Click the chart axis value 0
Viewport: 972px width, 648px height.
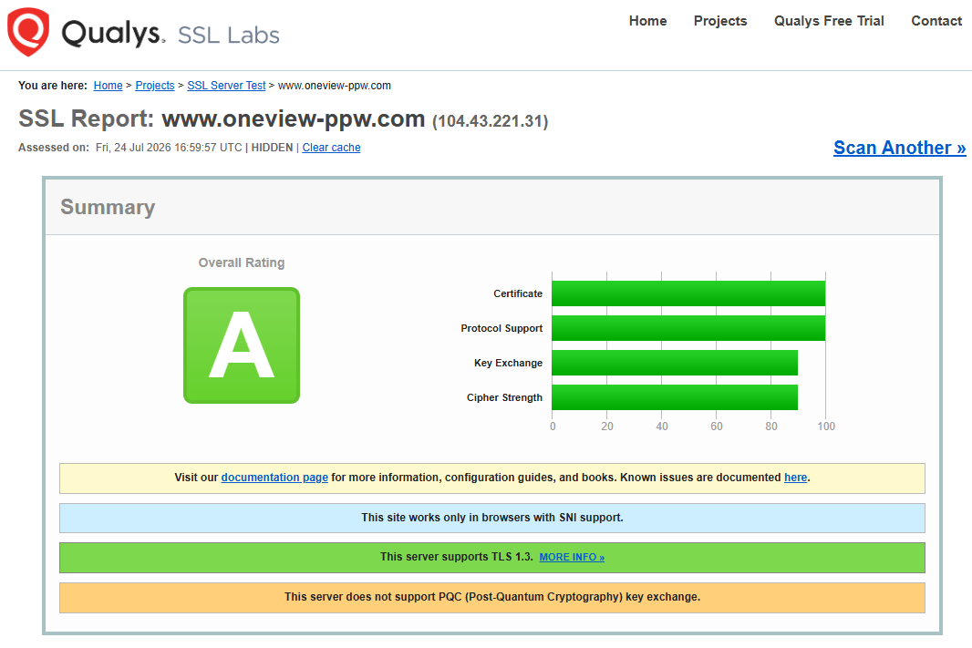coord(553,427)
